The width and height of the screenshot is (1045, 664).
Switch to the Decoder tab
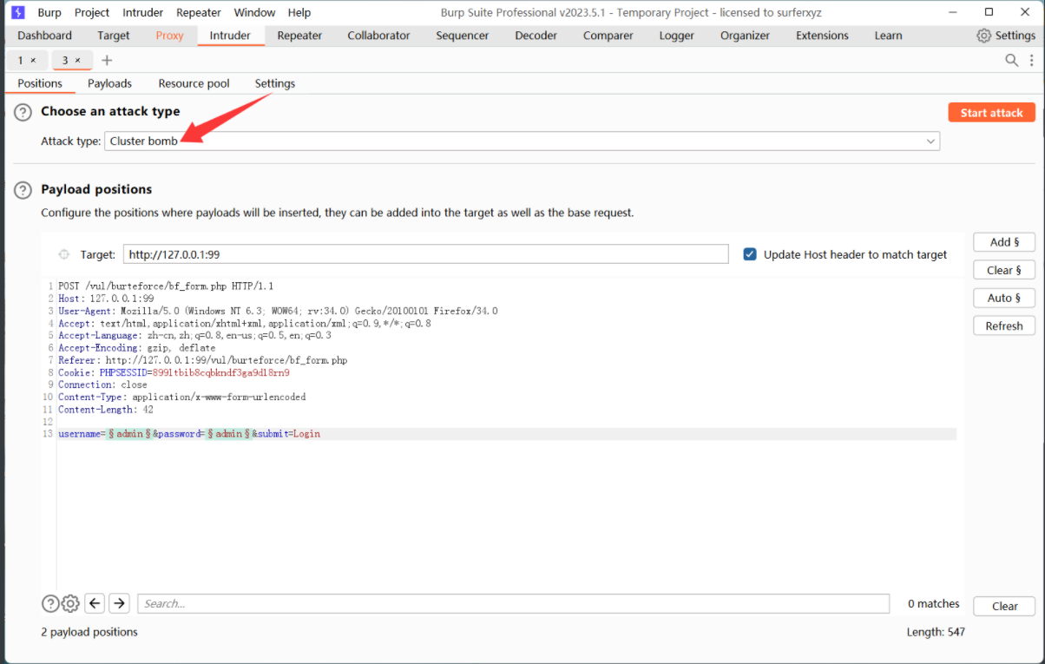(x=536, y=36)
